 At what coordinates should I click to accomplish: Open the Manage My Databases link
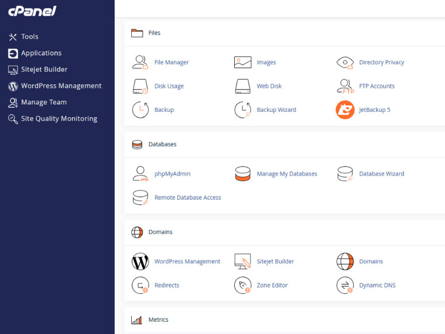click(287, 174)
